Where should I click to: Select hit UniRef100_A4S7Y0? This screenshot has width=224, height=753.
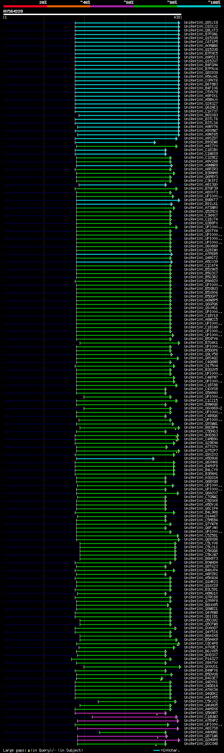coord(201,146)
